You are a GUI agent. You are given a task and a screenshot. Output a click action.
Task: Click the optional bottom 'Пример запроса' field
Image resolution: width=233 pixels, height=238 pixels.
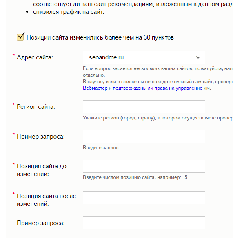144,223
